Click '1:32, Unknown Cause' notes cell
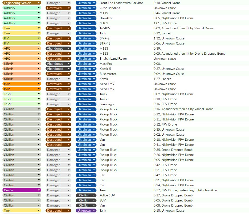The image size is (249, 214). (169, 38)
